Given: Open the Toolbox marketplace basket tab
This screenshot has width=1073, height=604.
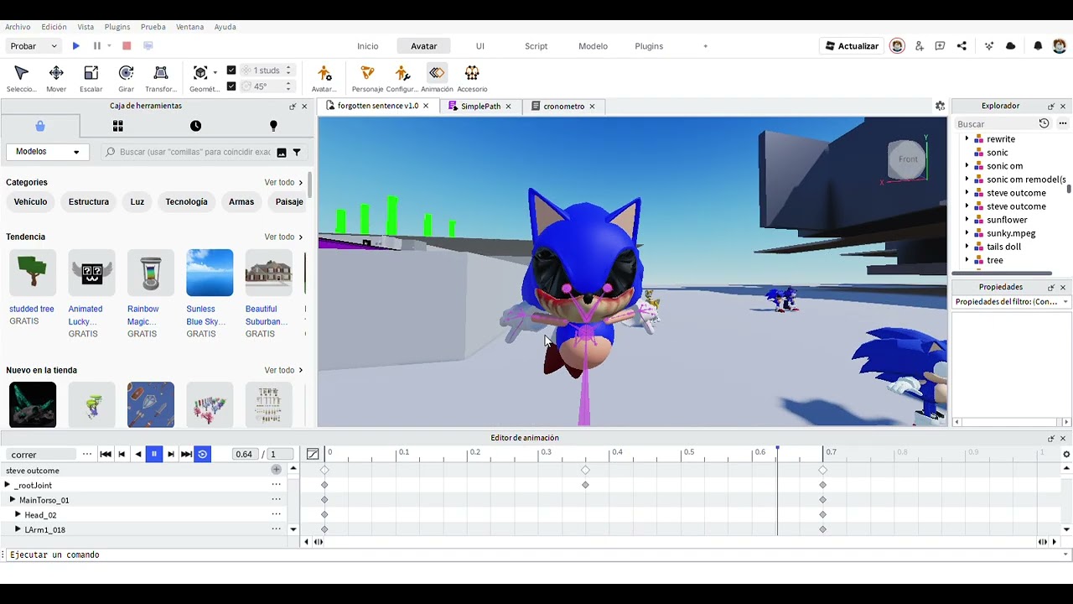Looking at the screenshot, I should click(x=40, y=126).
